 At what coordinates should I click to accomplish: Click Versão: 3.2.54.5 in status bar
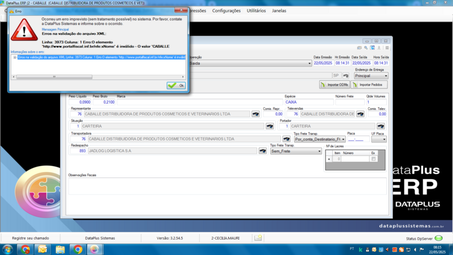pyautogui.click(x=170, y=238)
